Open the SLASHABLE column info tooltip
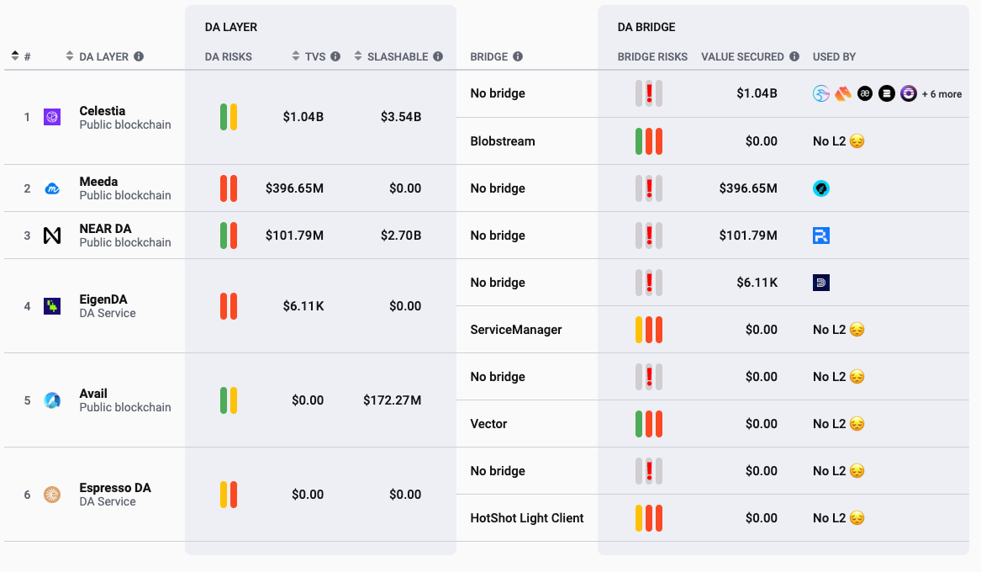The width and height of the screenshot is (981, 572). click(438, 56)
